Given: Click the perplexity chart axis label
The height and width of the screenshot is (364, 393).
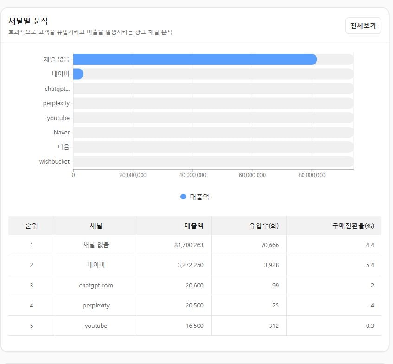Looking at the screenshot, I should 56,103.
